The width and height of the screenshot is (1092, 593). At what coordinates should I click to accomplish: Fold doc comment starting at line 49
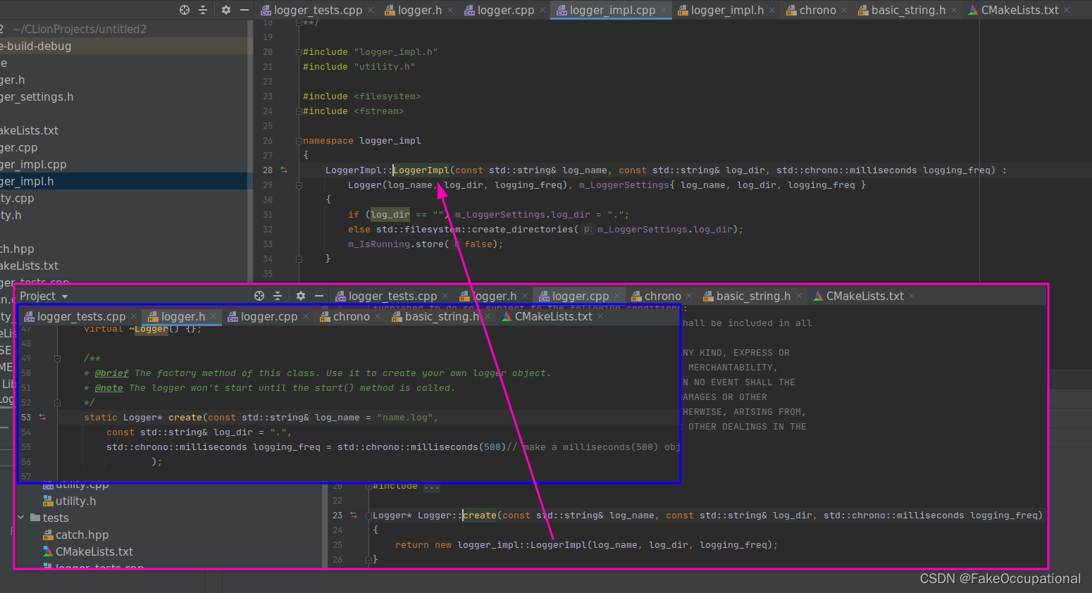57,358
